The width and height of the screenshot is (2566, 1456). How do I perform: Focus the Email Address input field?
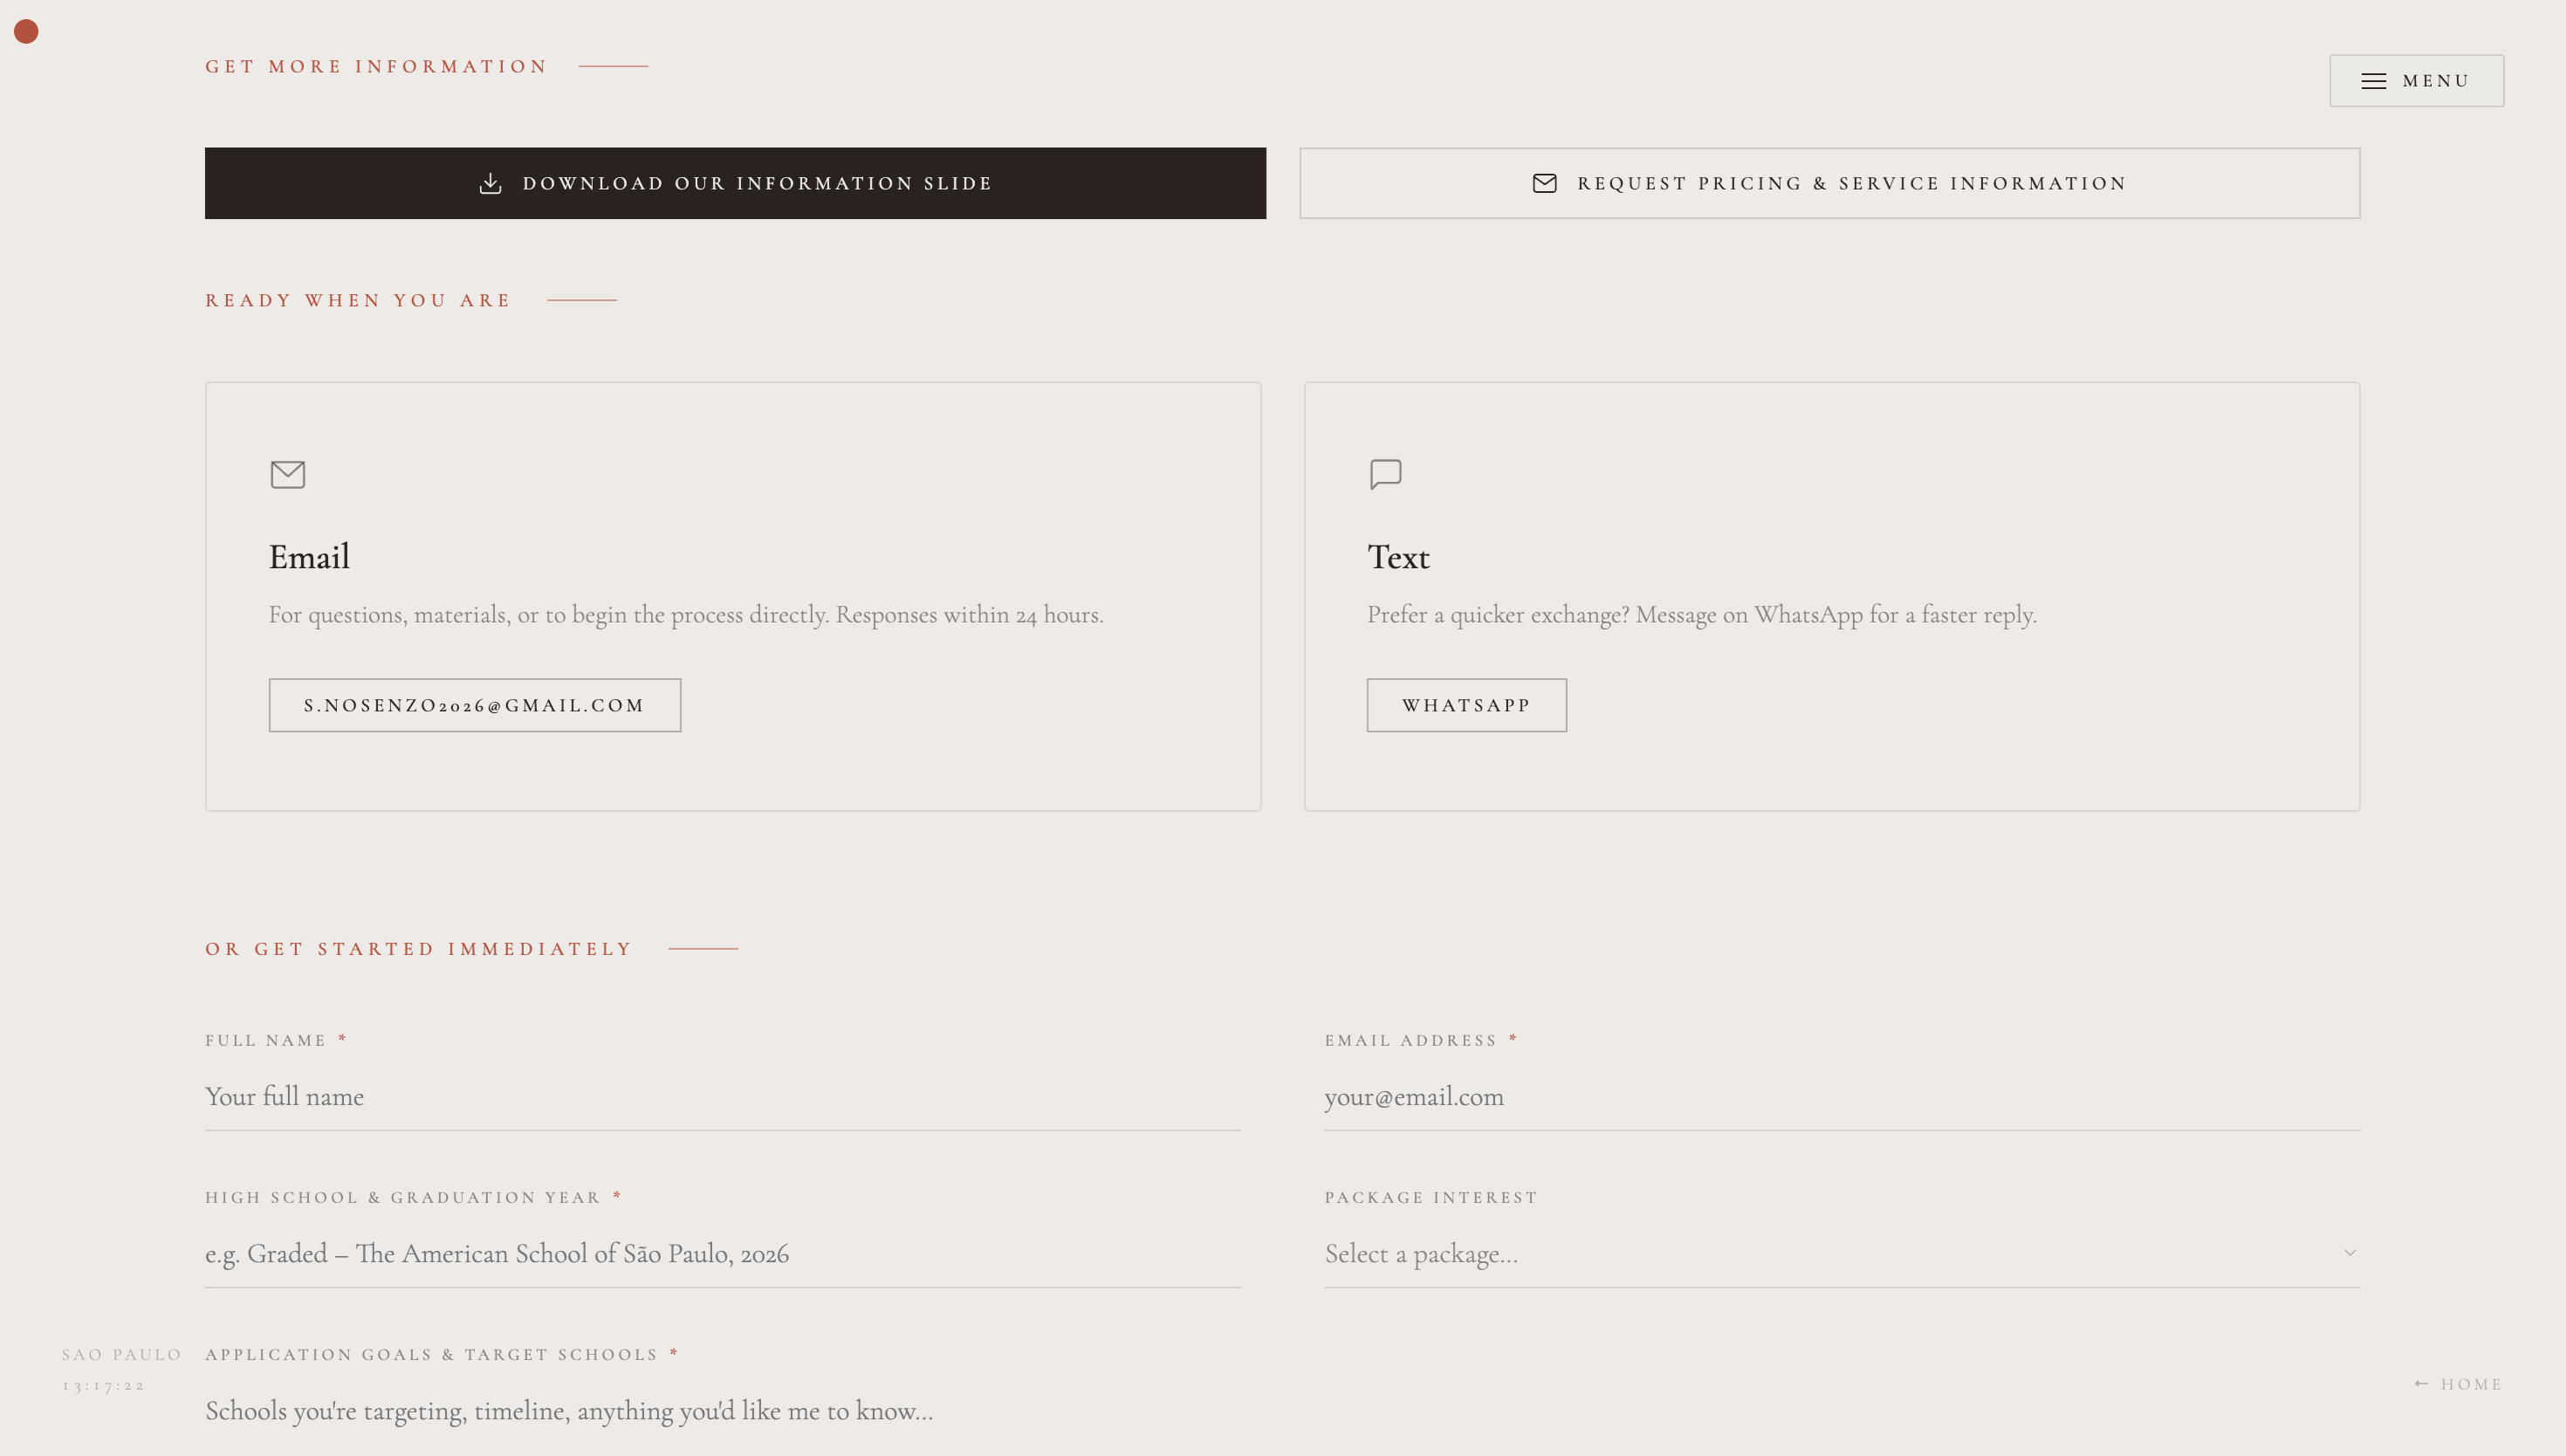coord(1842,1097)
